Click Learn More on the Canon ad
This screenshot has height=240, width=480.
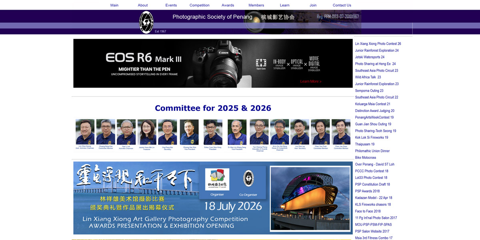click(311, 82)
